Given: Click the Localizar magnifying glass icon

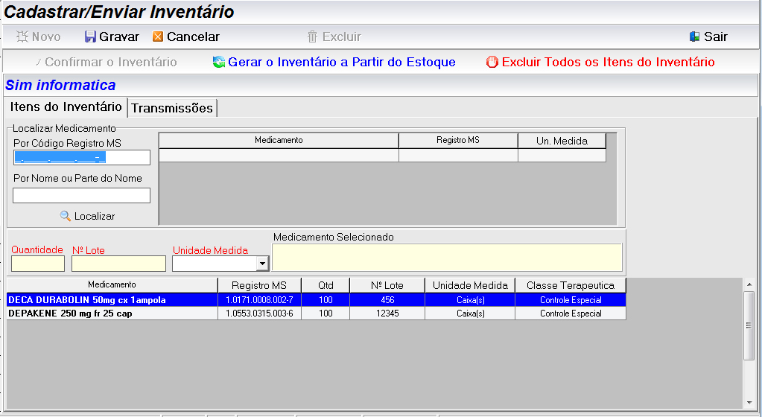Looking at the screenshot, I should [x=66, y=216].
